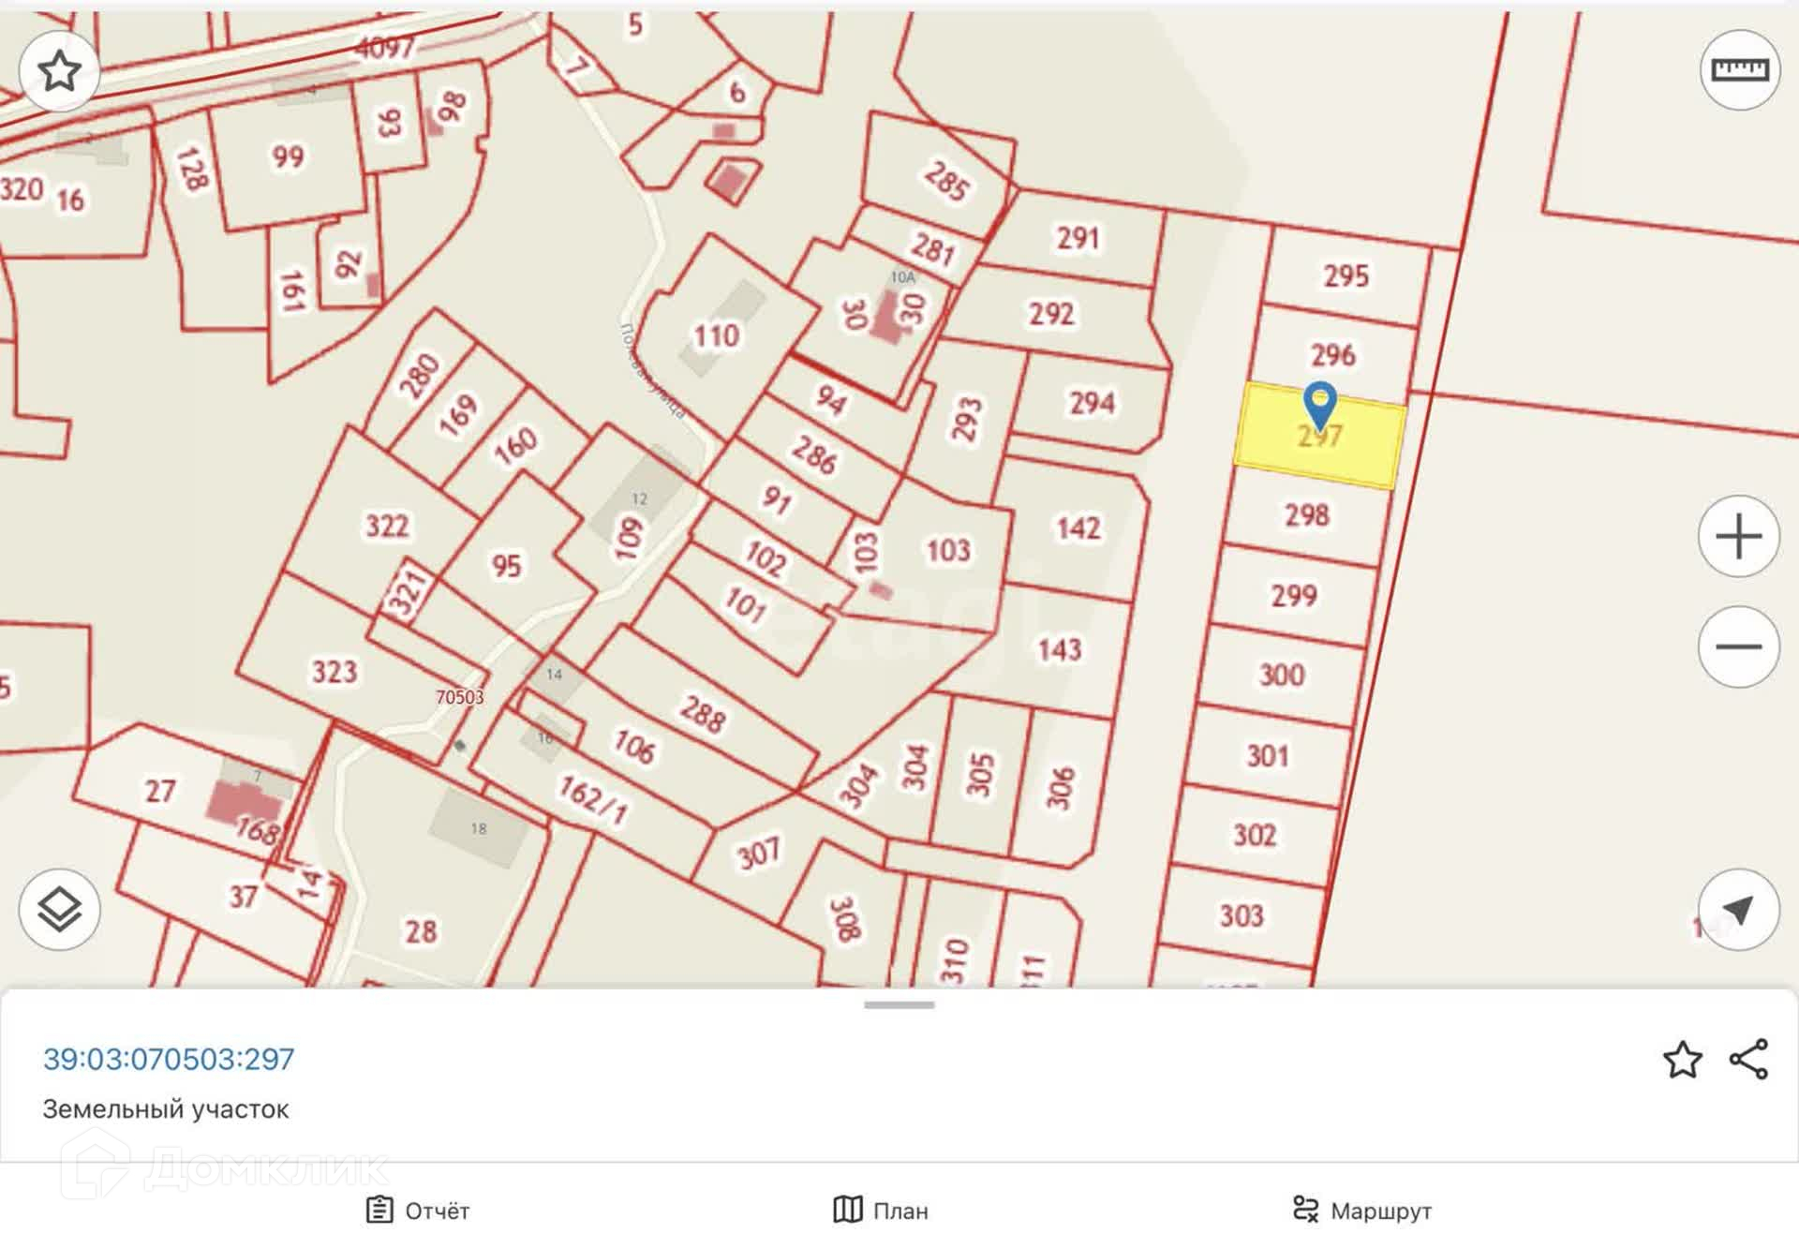Open the Отчёт tab

pyautogui.click(x=418, y=1211)
